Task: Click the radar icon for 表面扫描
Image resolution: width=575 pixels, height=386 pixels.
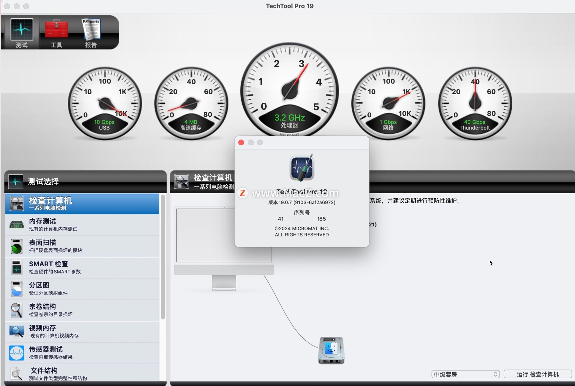Action: 16,246
